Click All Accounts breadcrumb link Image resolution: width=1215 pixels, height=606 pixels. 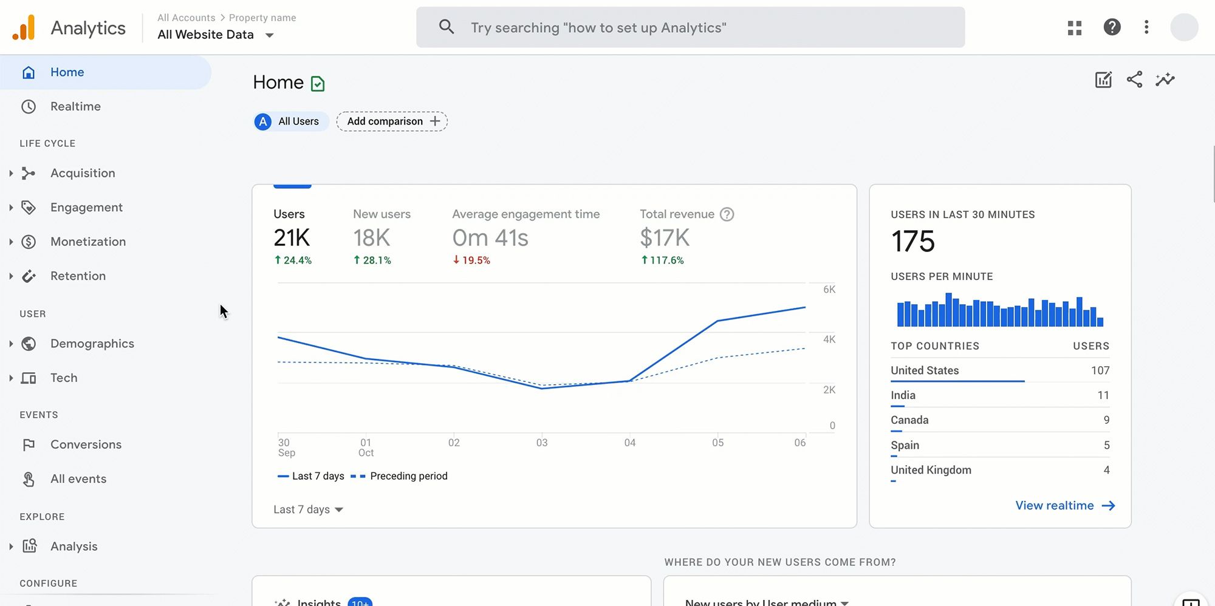(x=186, y=18)
